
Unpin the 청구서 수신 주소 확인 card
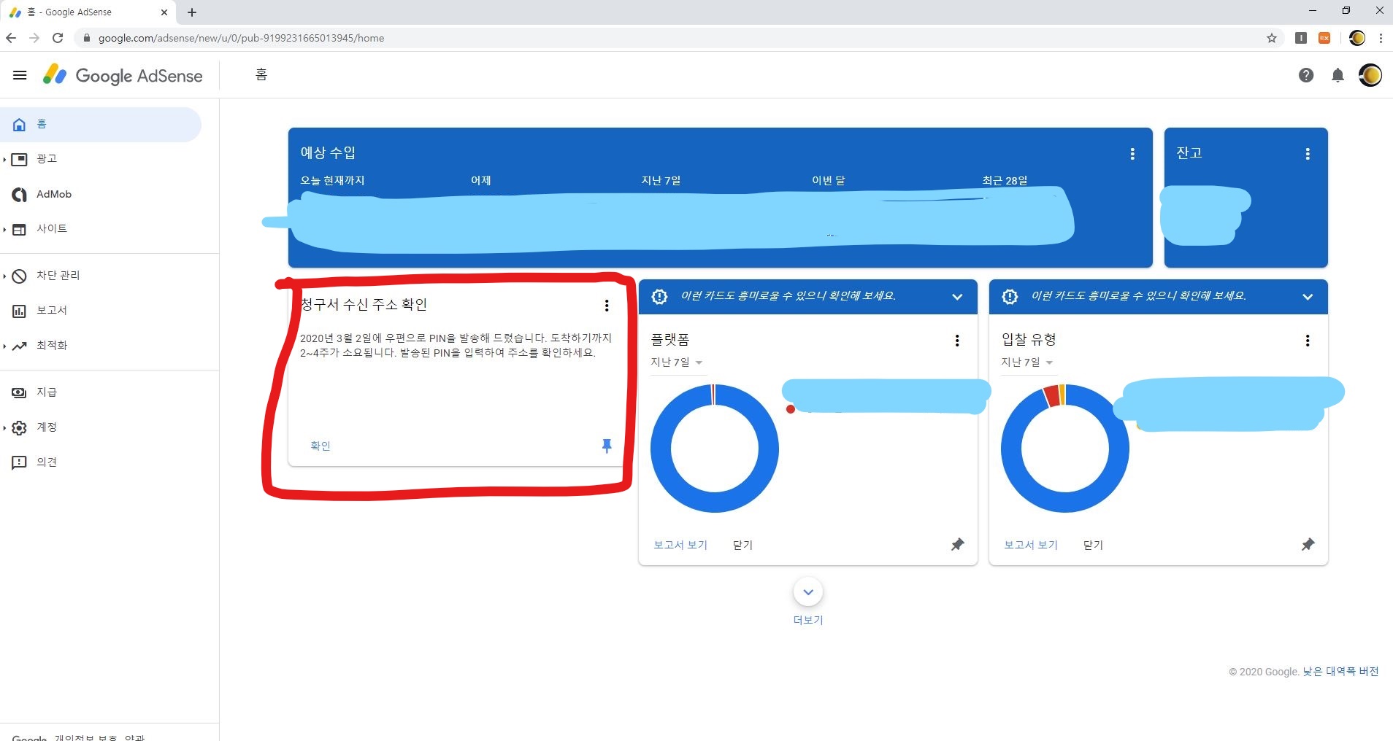click(x=607, y=446)
